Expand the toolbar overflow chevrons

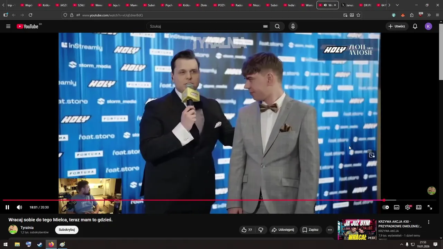pos(429,15)
